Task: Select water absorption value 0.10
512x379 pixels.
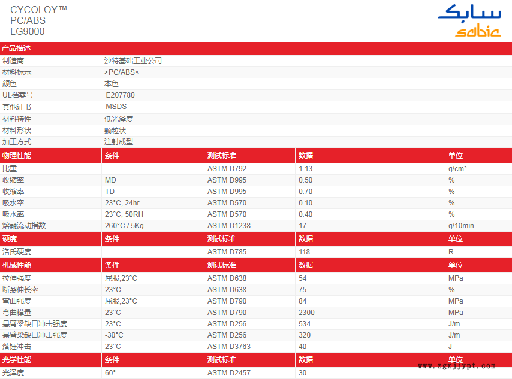Action: tap(305, 203)
